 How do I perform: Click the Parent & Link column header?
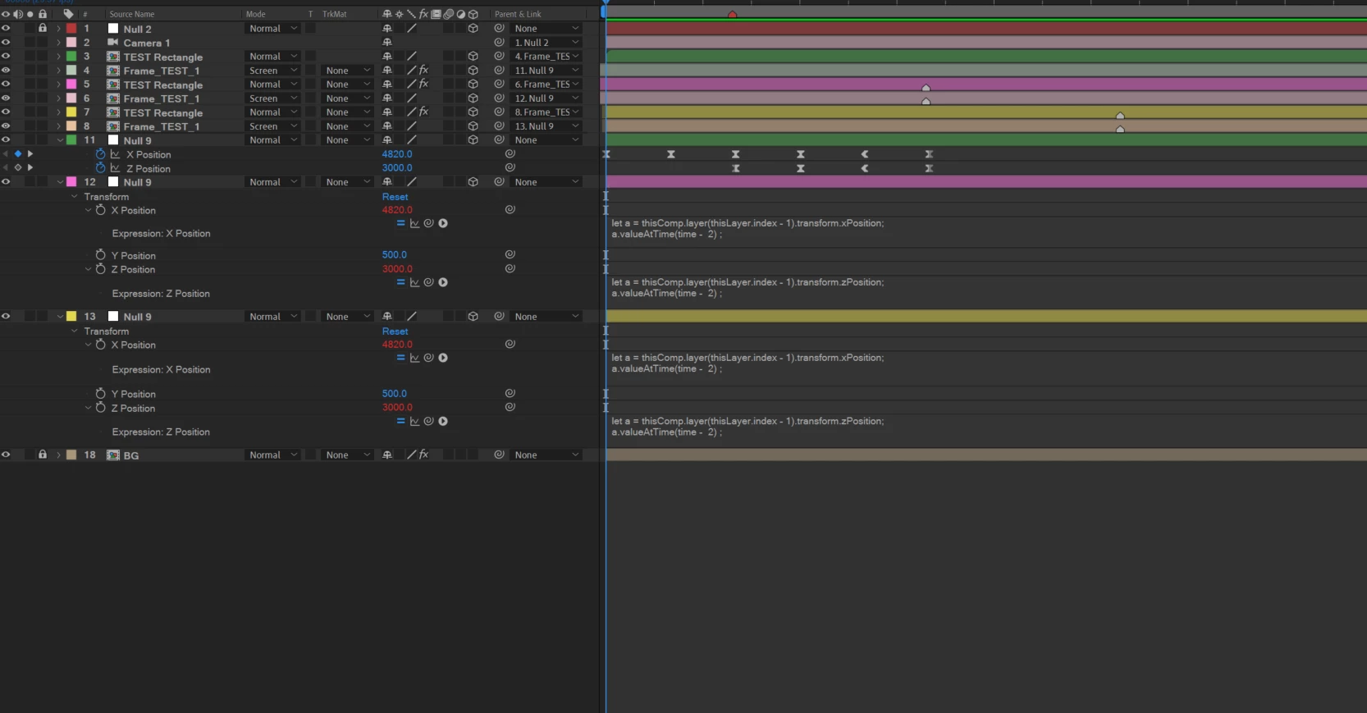point(518,14)
